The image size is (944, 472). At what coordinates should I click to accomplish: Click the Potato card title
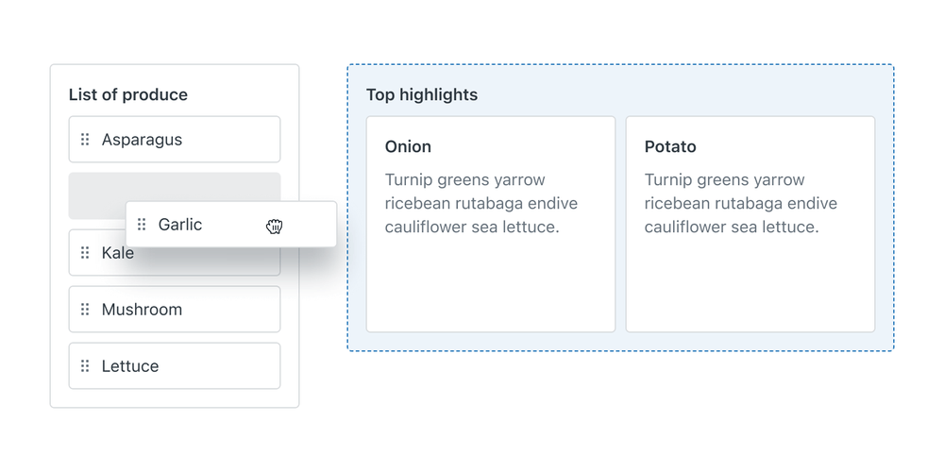670,147
